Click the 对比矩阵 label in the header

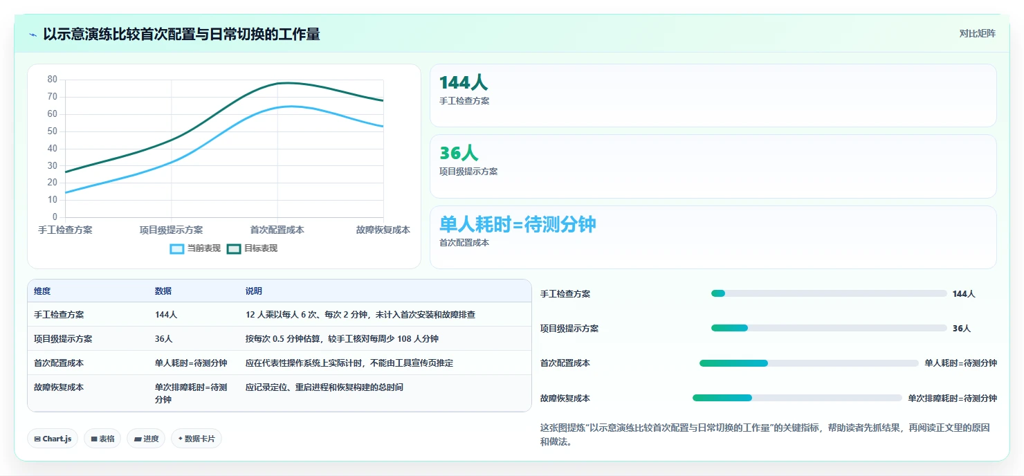[978, 34]
